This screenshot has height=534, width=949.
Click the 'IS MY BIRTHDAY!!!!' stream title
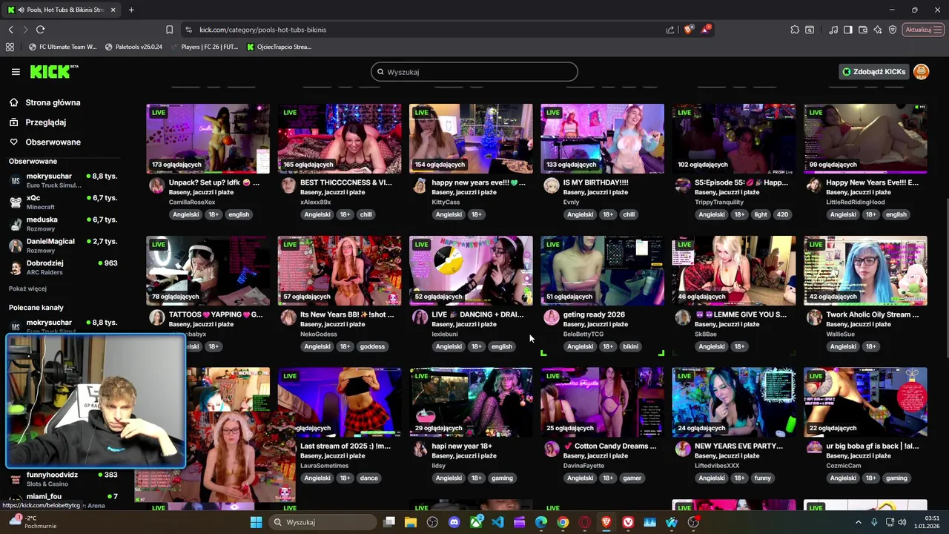[595, 182]
